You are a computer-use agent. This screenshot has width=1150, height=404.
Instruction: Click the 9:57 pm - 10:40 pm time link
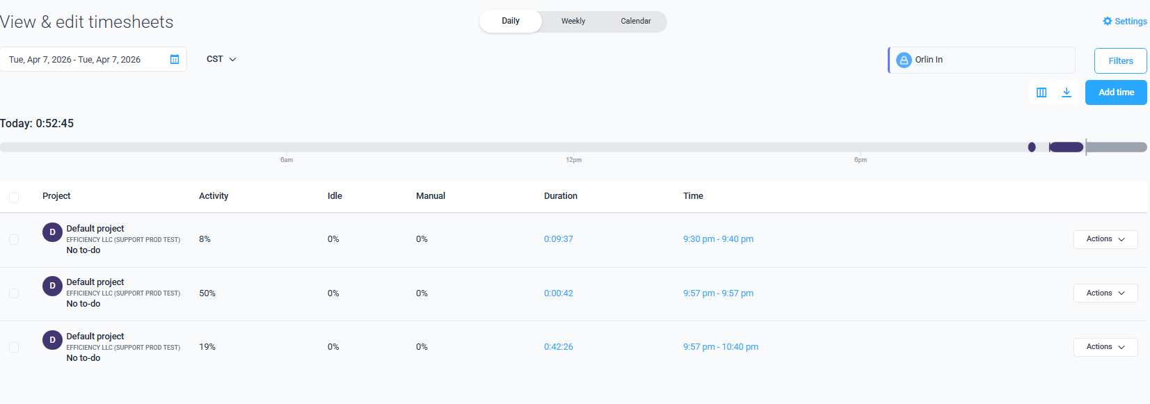(x=721, y=347)
